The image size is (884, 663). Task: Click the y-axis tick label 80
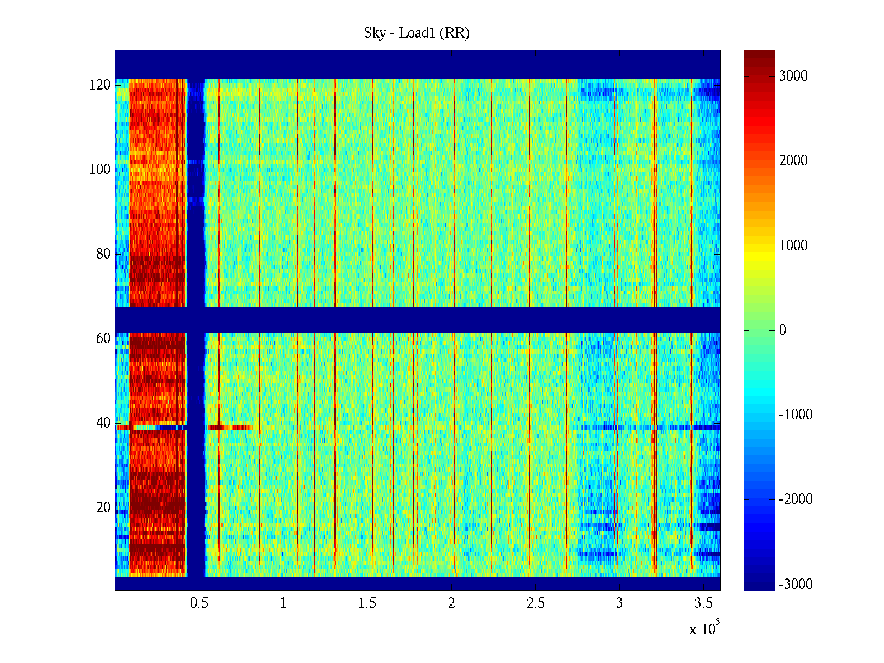[103, 254]
